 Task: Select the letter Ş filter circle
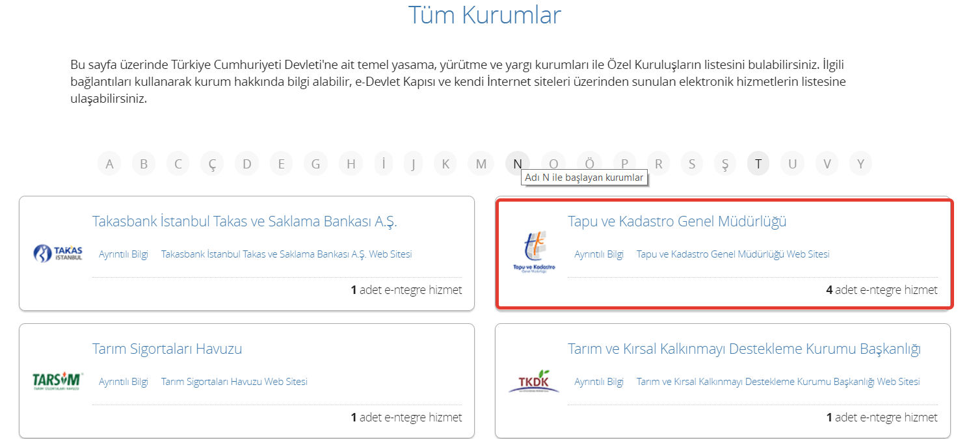point(724,163)
